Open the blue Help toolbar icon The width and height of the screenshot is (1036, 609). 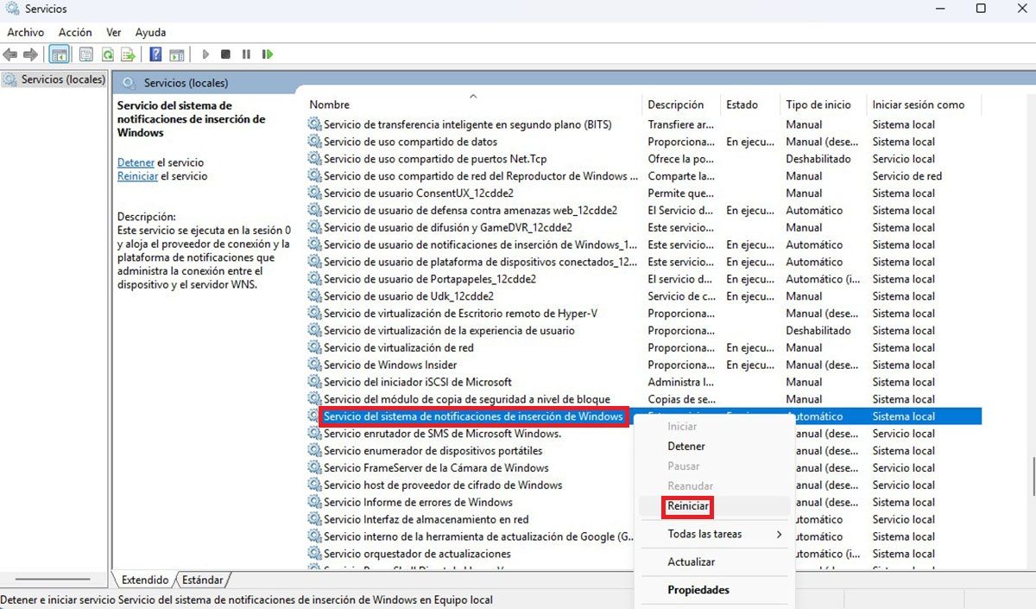point(155,54)
